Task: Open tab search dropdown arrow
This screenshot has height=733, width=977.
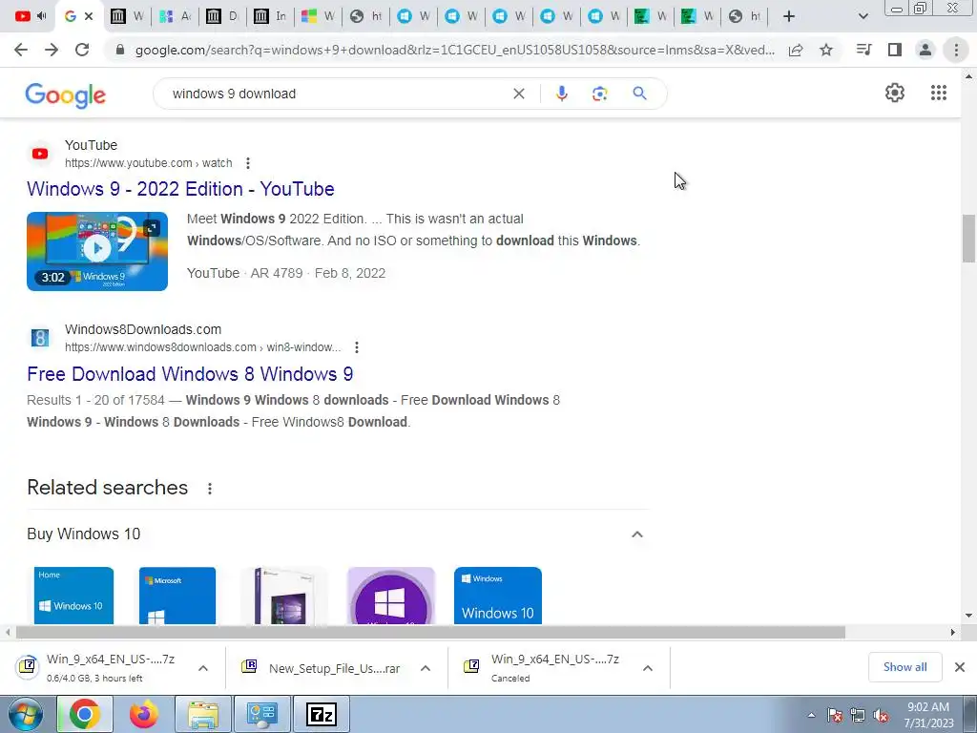Action: (x=863, y=16)
